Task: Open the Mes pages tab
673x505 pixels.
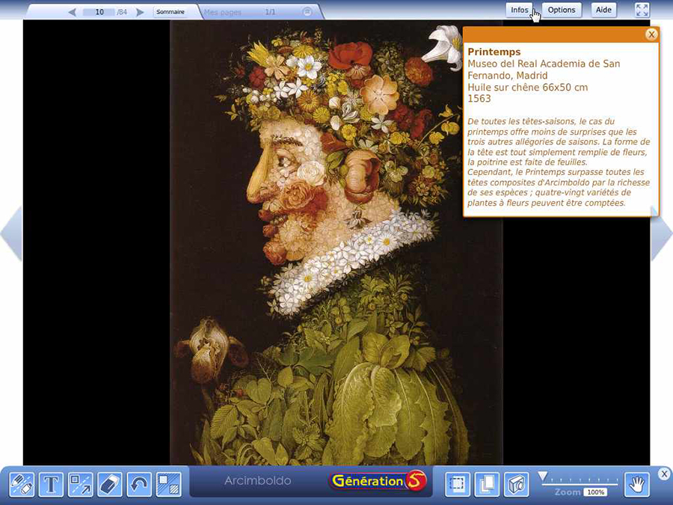Action: (x=228, y=11)
